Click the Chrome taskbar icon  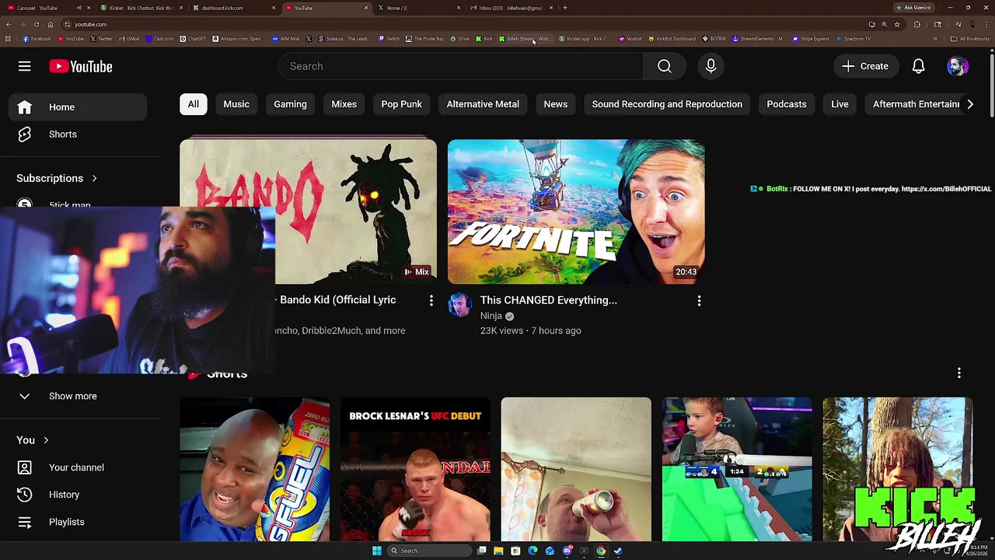(601, 551)
